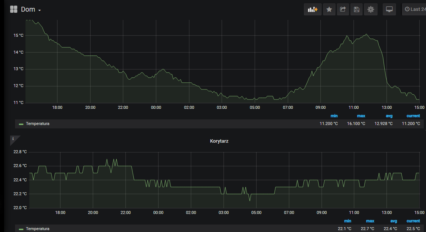Viewport: 426px width, 232px height.
Task: Open the Last 24 time range picker
Action: pos(414,9)
